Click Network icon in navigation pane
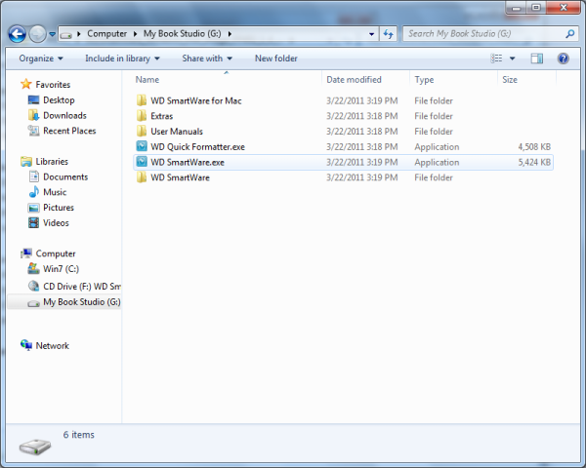The image size is (586, 468). click(x=26, y=345)
